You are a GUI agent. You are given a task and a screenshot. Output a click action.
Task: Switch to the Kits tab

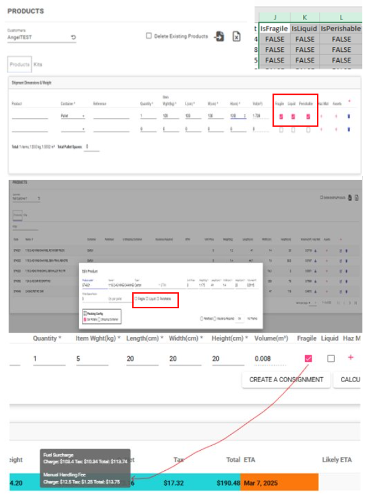pyautogui.click(x=38, y=64)
